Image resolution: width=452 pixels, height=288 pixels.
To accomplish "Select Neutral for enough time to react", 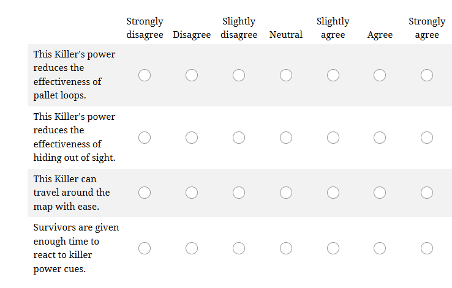I will coord(286,248).
